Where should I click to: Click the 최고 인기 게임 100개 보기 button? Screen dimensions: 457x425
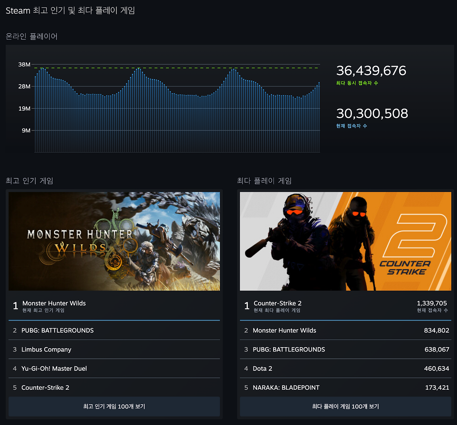114,406
